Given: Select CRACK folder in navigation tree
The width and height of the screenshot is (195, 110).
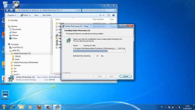Looking at the screenshot, I should click(x=18, y=56).
